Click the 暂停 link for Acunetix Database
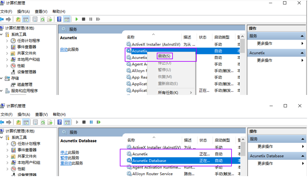Screen dimensions: 308x179 pyautogui.click(x=64, y=158)
